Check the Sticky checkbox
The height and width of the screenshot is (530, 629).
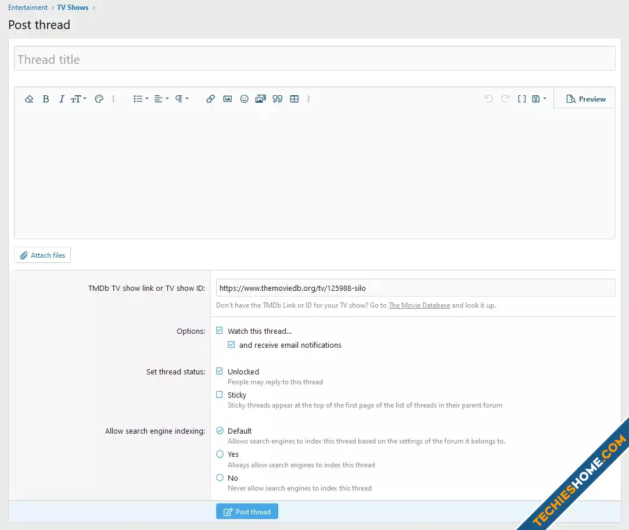[x=220, y=395]
